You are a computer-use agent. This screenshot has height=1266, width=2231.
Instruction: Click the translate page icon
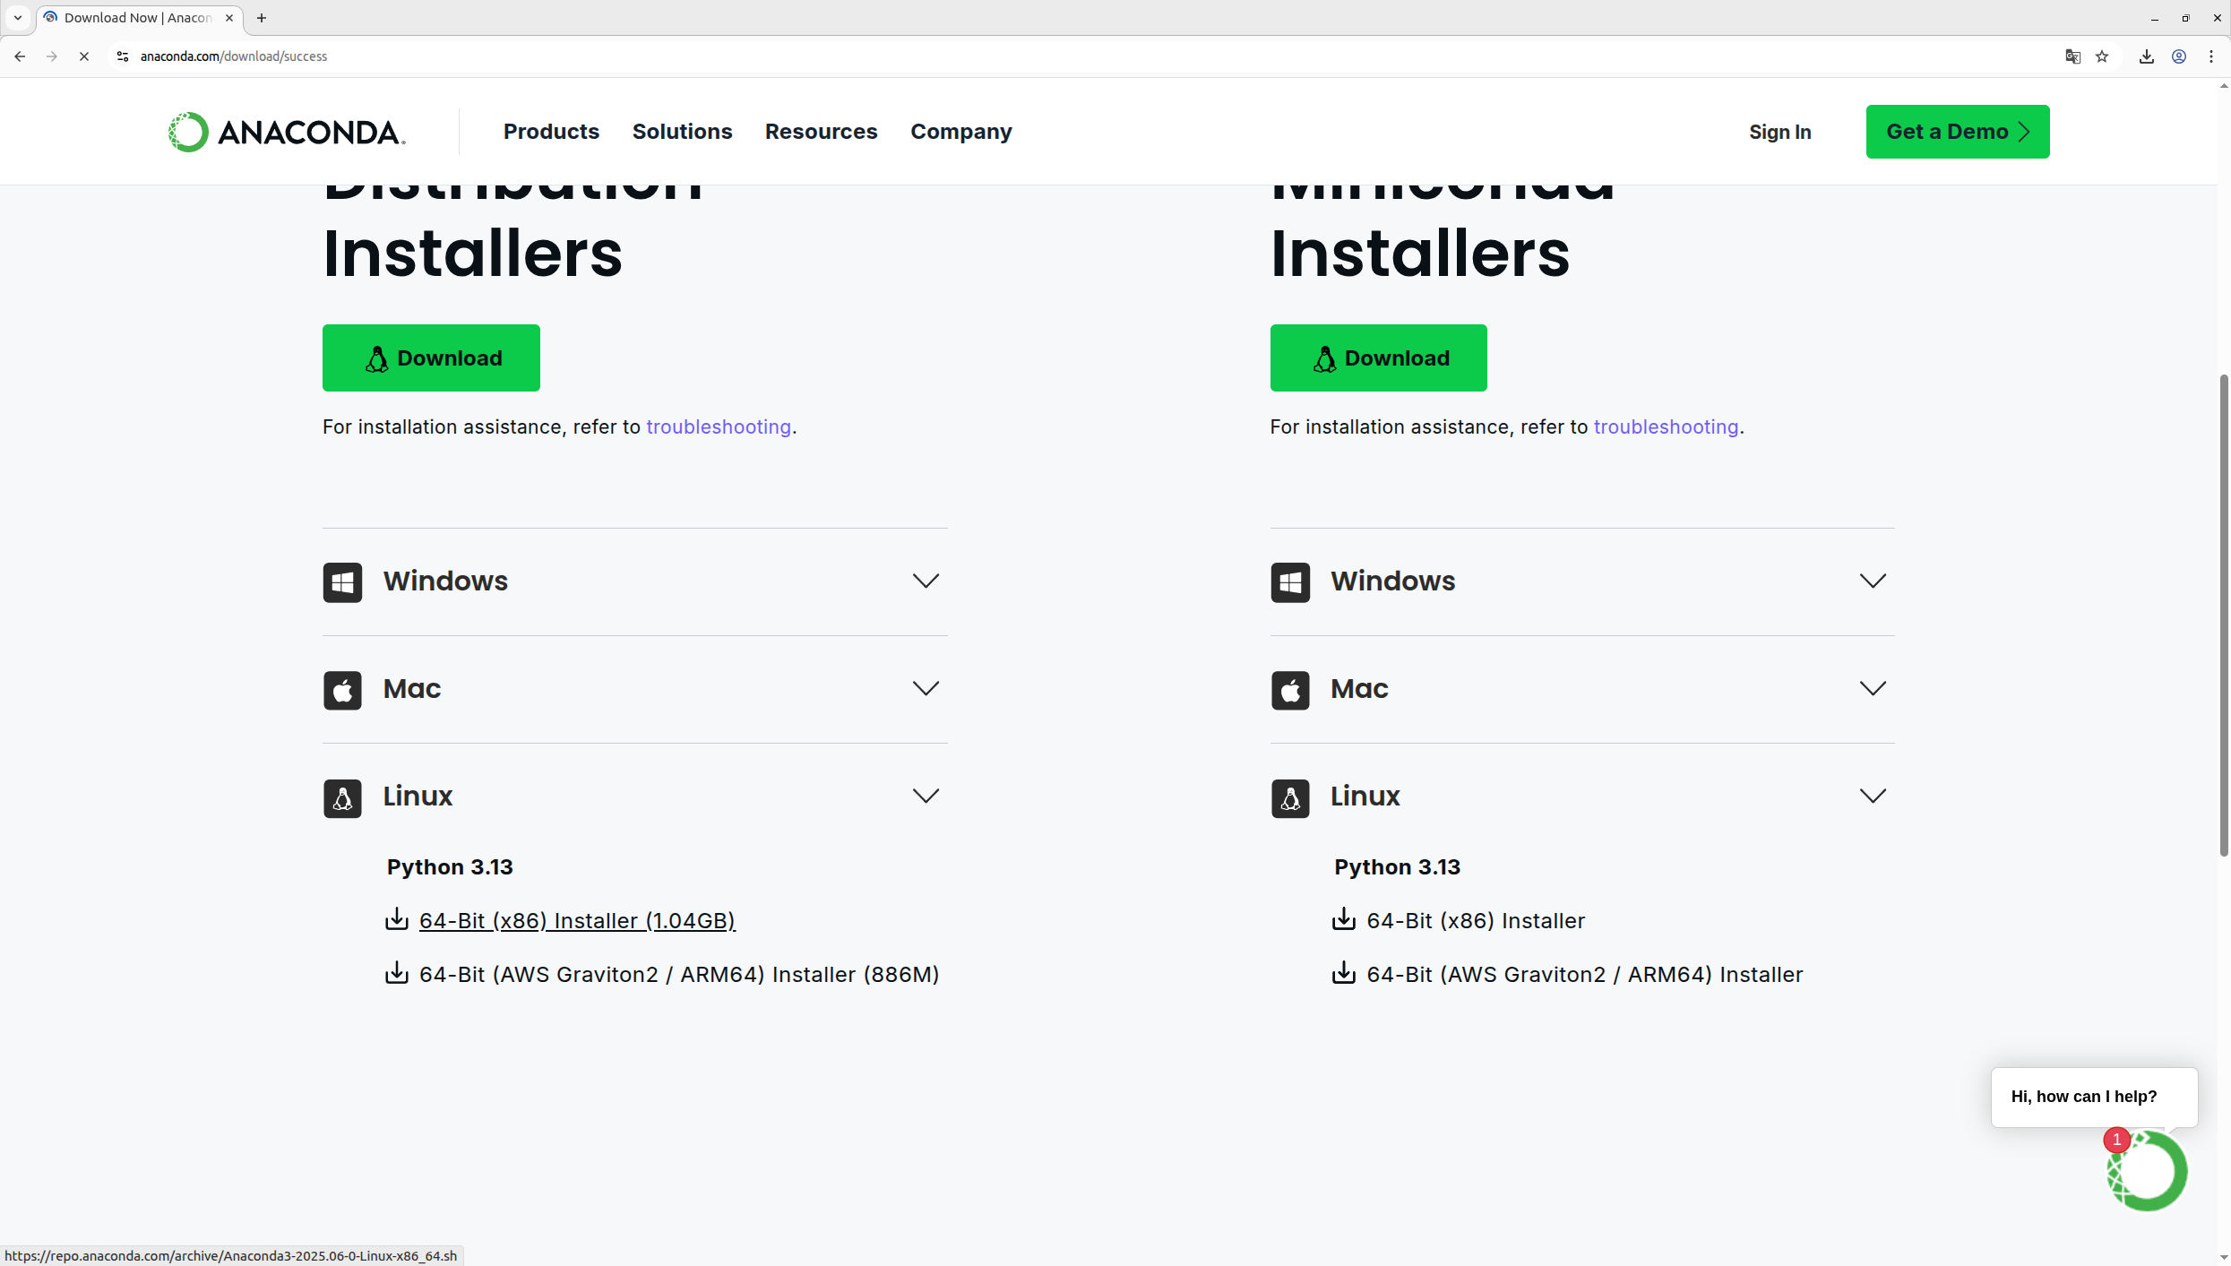point(2072,56)
